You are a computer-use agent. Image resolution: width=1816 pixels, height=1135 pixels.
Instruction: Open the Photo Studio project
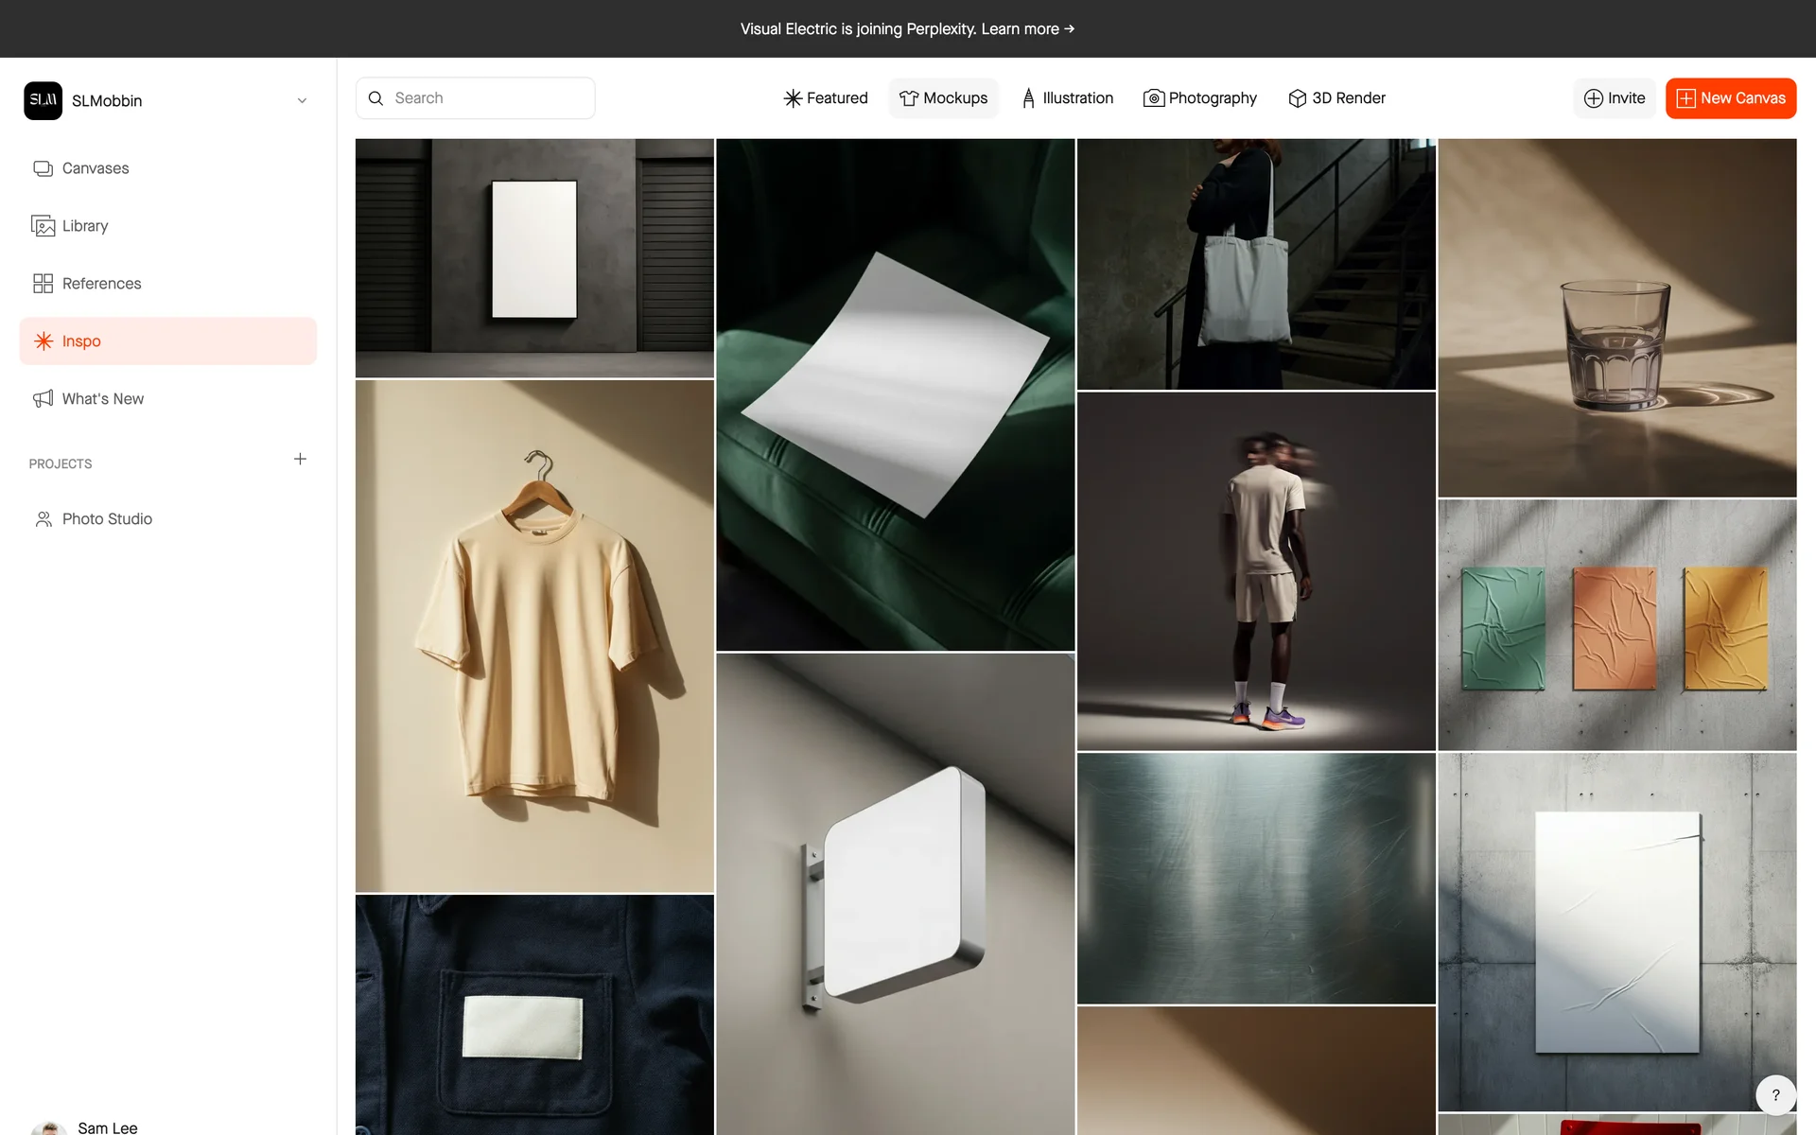(107, 519)
